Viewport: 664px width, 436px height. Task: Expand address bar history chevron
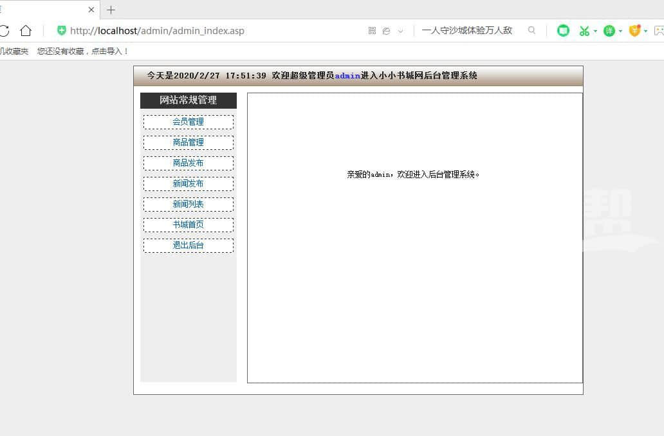click(400, 31)
